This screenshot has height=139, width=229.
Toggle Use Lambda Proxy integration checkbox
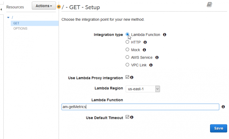click(127, 77)
